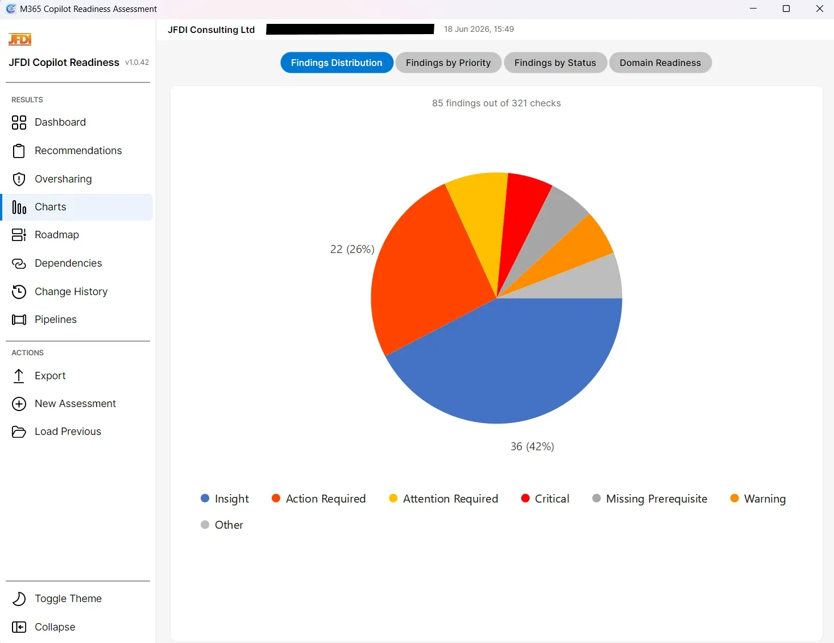Image resolution: width=834 pixels, height=643 pixels.
Task: Click the 'Missing Prerequisite' legend label
Action: (657, 499)
